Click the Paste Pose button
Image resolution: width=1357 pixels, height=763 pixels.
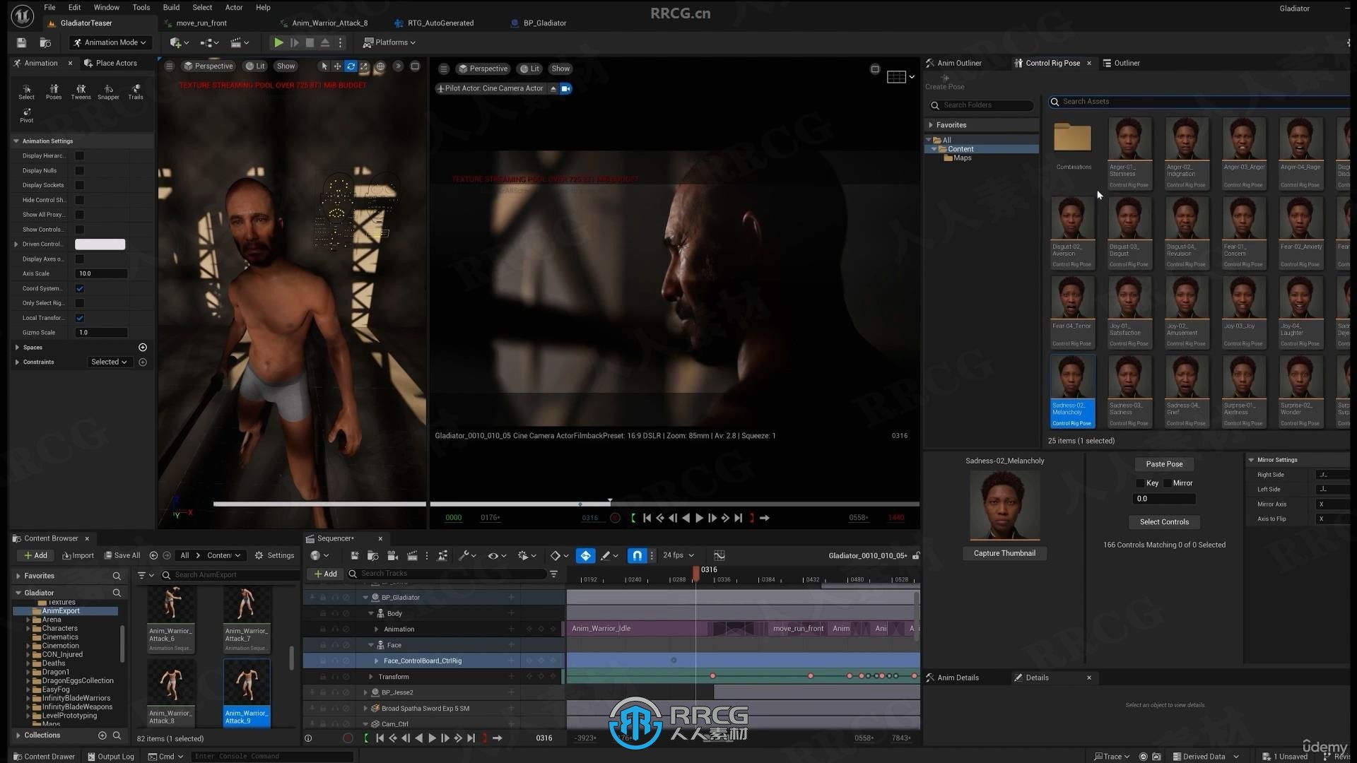tap(1164, 464)
